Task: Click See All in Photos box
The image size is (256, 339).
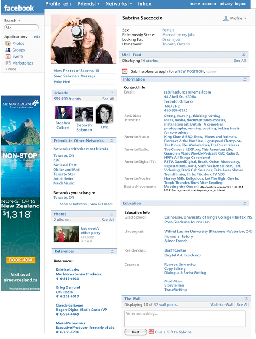Action: pyautogui.click(x=108, y=220)
